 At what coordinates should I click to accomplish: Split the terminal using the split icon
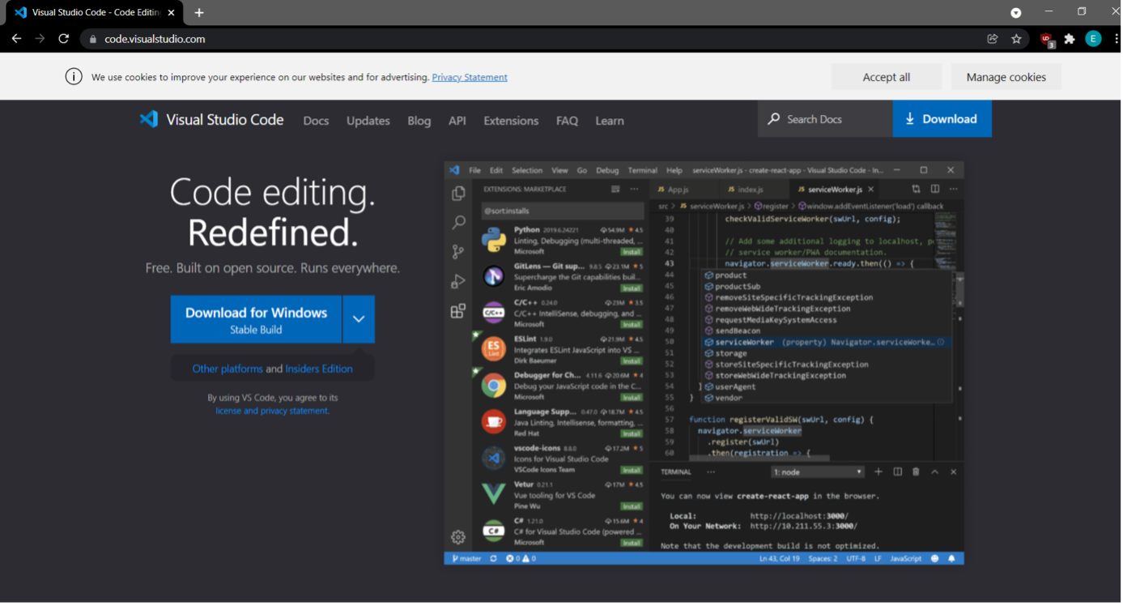897,472
